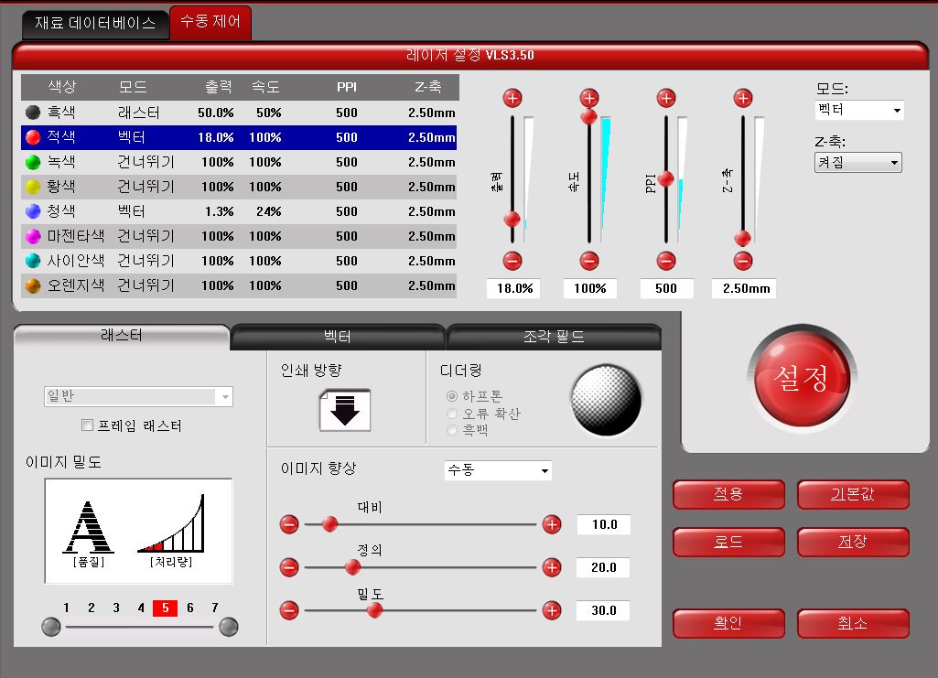
Task: Select the 수동 제어 tab
Action: pyautogui.click(x=210, y=22)
